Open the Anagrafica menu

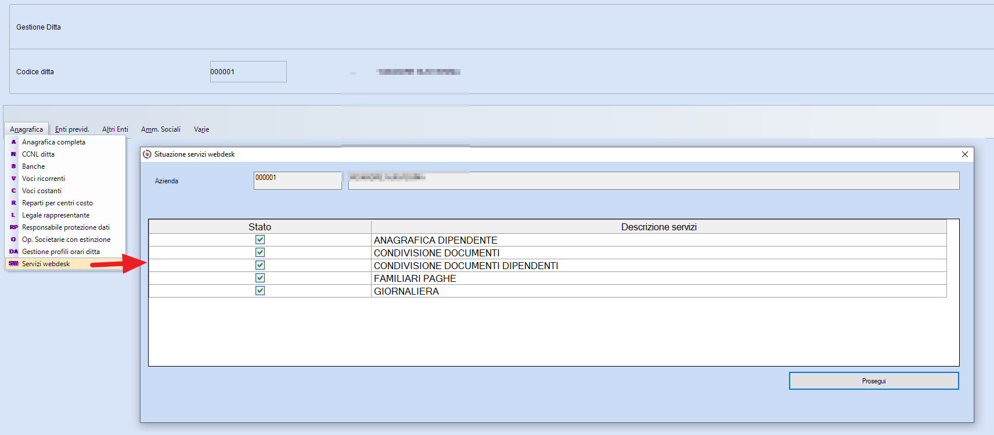(26, 129)
